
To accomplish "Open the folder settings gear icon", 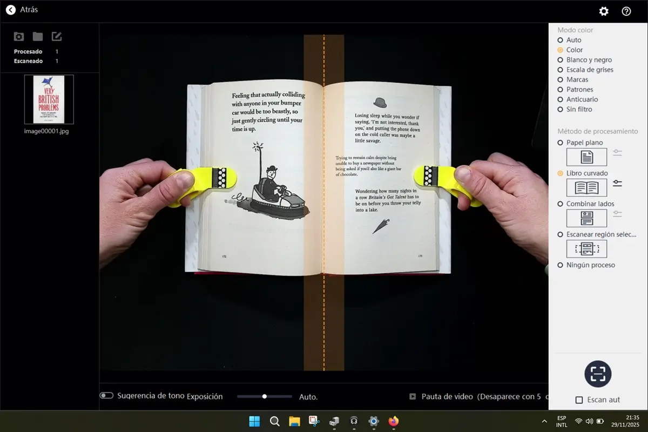I will click(19, 36).
